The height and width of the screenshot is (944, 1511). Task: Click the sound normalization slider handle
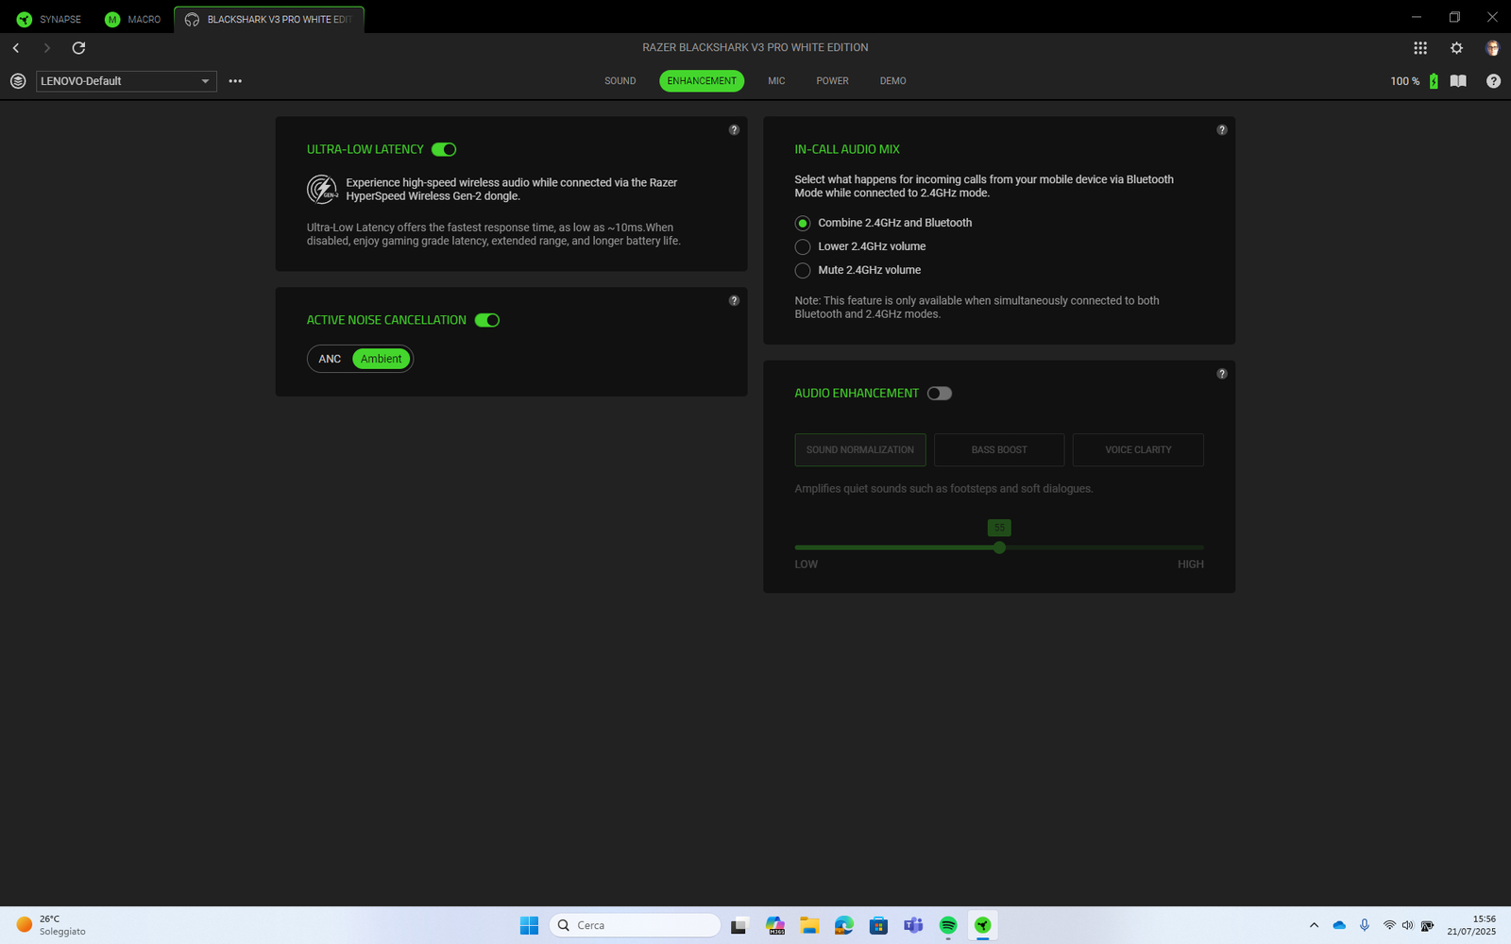point(999,548)
